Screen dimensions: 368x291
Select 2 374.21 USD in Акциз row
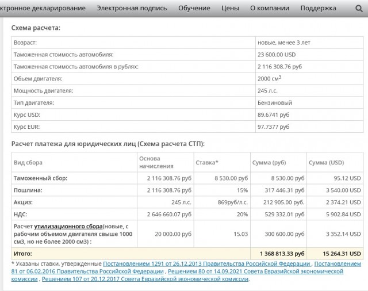tap(343, 202)
